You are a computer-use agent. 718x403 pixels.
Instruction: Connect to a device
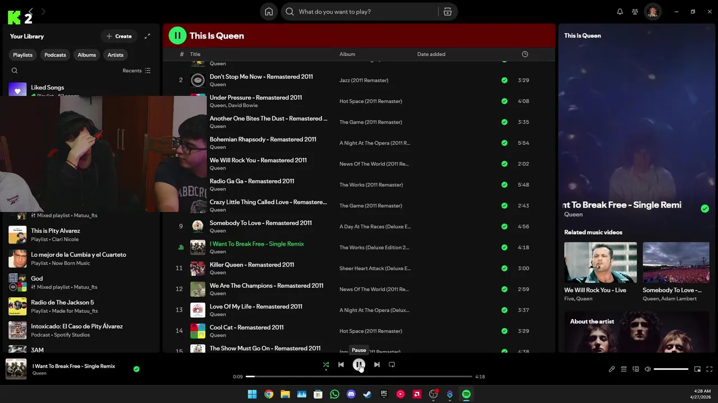pyautogui.click(x=636, y=369)
